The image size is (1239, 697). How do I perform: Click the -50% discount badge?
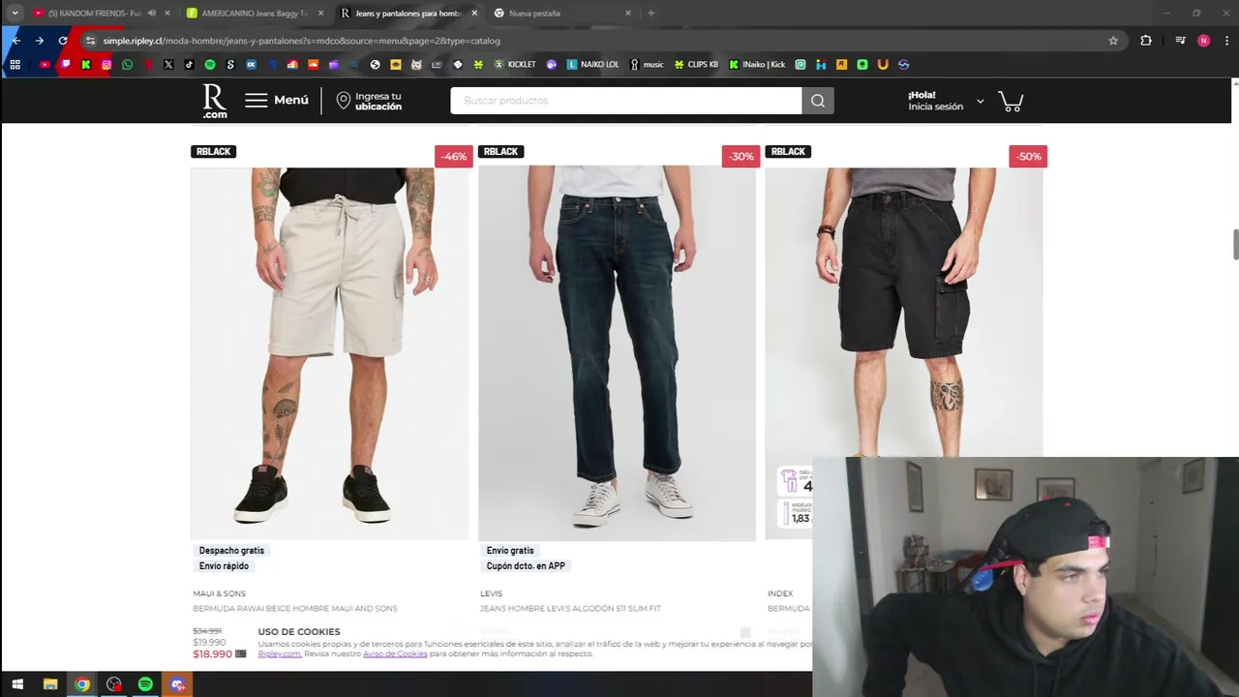1028,157
